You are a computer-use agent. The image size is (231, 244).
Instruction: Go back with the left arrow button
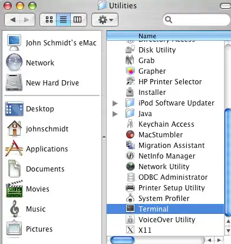coord(12,19)
